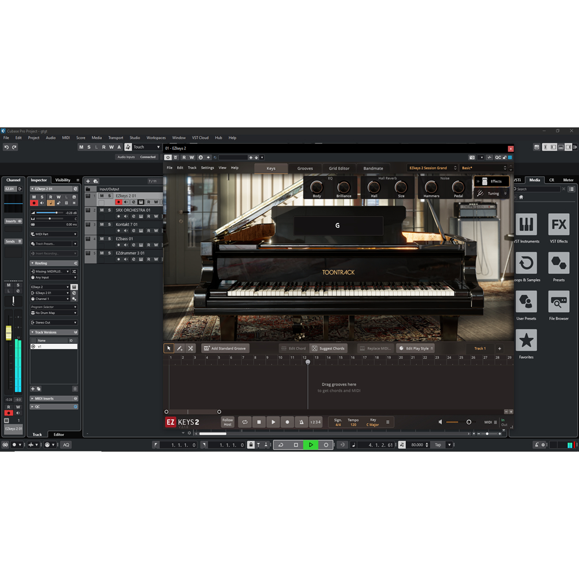Open the Cubase Transport menu
Viewport: 579px width, 579px height.
(x=116, y=138)
